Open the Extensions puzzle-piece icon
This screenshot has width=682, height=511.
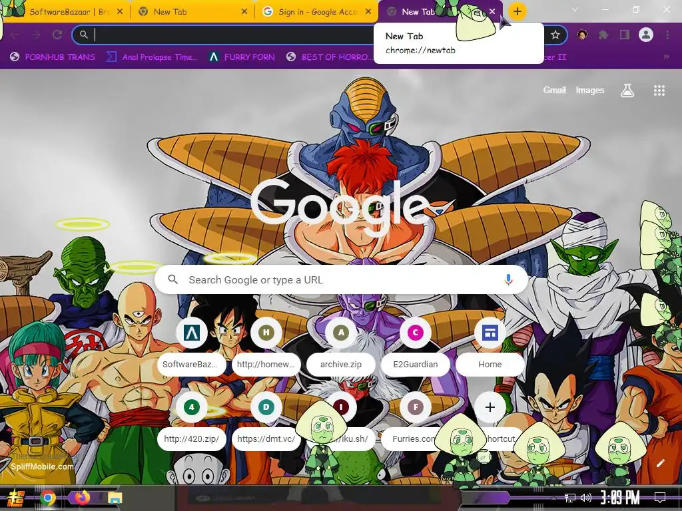[x=603, y=35]
